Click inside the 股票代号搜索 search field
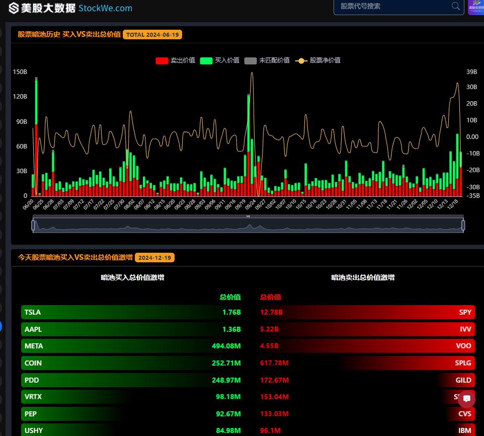 (392, 6)
